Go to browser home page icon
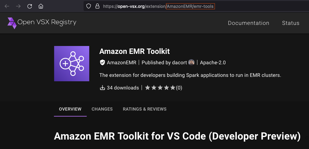This screenshot has height=149, width=309. tap(41, 6)
